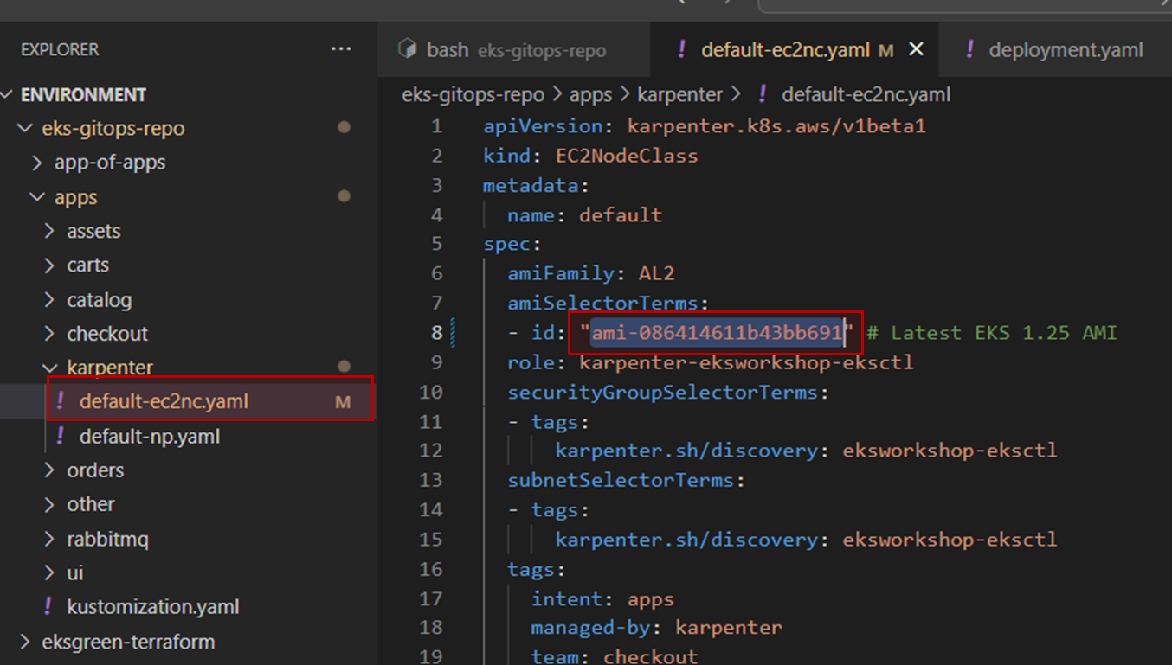
Task: Open kustomization.yaml file
Action: tap(152, 606)
